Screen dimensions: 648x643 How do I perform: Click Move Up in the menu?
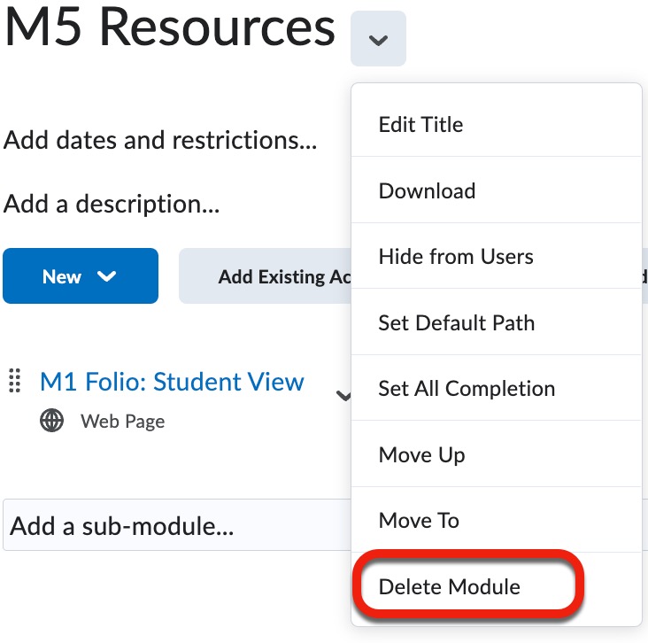click(421, 454)
